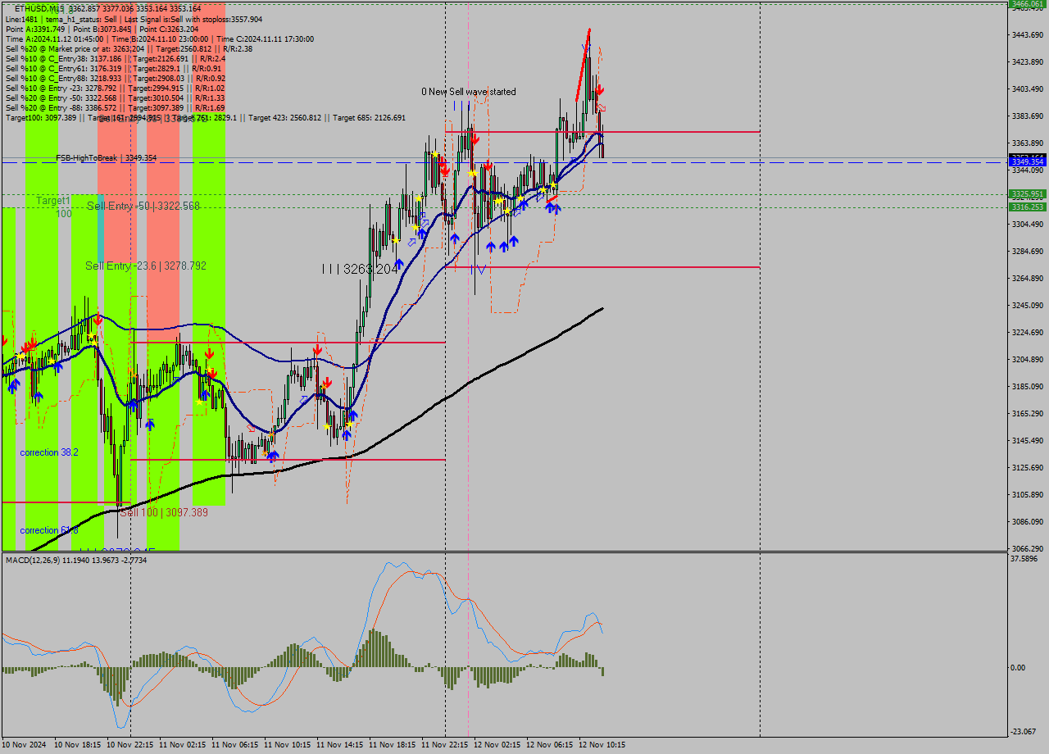The height and width of the screenshot is (754, 1049).
Task: Click the green 3466.061 price tag
Action: [1028, 4]
